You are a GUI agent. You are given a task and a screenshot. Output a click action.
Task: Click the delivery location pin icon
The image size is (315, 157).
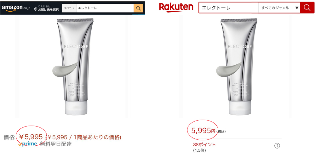(36, 9)
